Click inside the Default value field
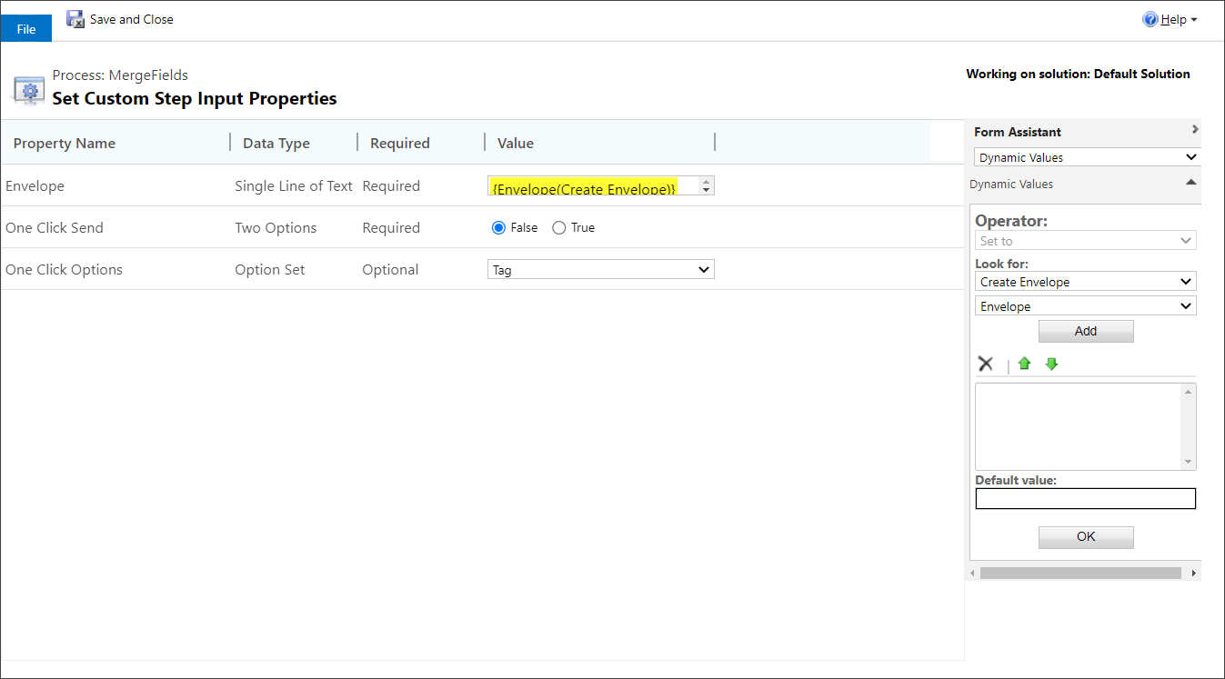Viewport: 1225px width, 679px height. pos(1085,498)
